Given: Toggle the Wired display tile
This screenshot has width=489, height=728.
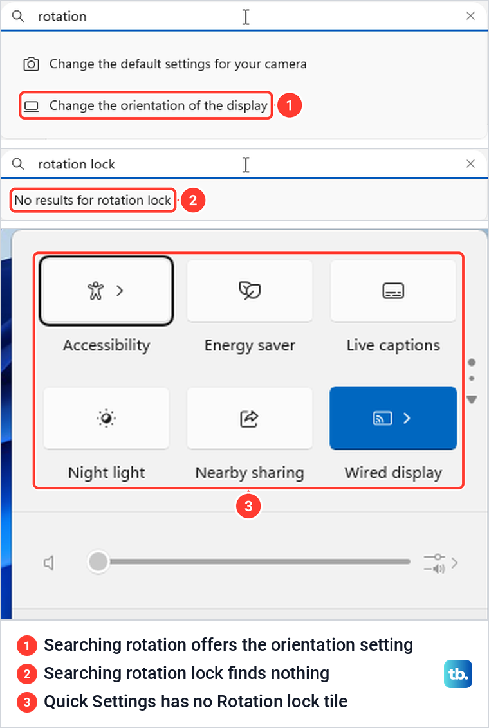Looking at the screenshot, I should (393, 418).
